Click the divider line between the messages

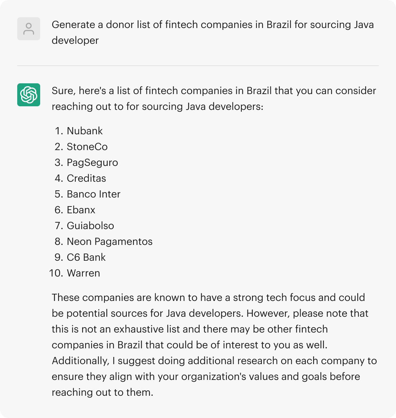198,66
